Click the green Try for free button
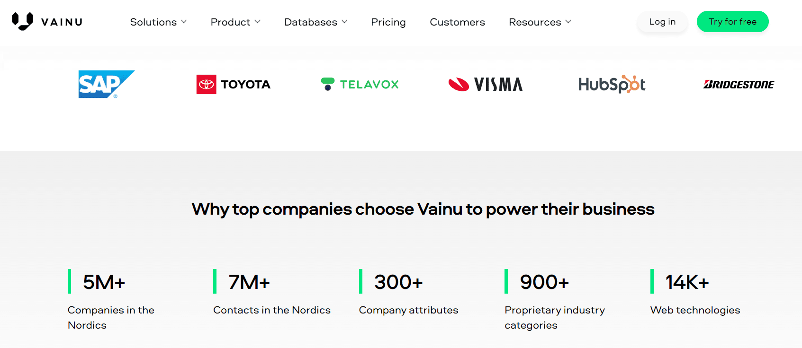This screenshot has height=348, width=802. (x=732, y=22)
